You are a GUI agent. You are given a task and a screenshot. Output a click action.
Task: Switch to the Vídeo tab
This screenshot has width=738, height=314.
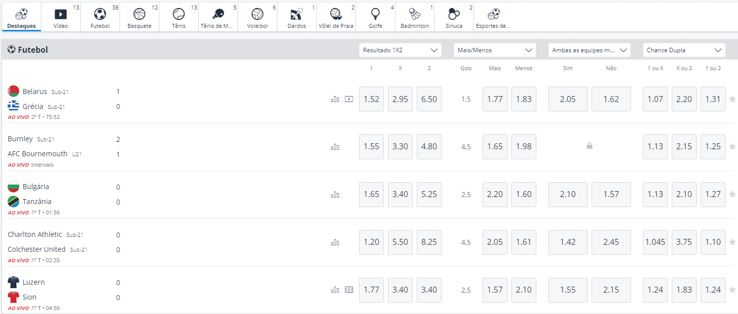60,17
